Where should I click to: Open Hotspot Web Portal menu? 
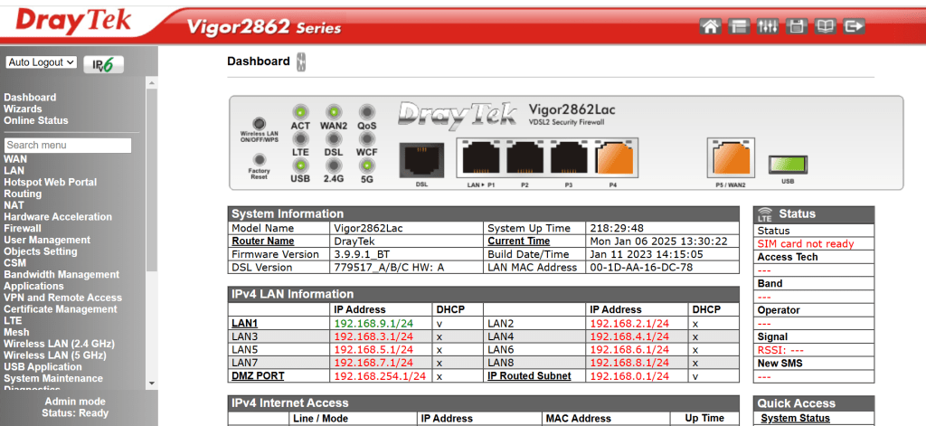tap(51, 182)
